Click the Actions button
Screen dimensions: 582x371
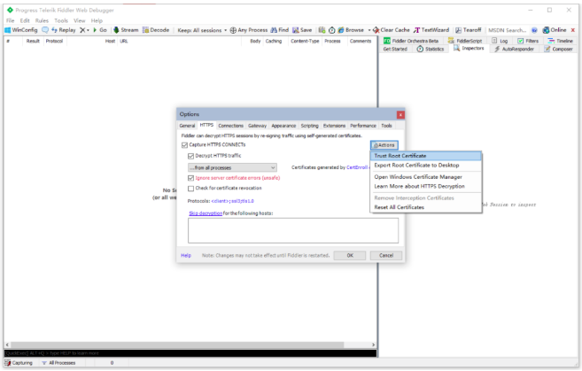[384, 145]
